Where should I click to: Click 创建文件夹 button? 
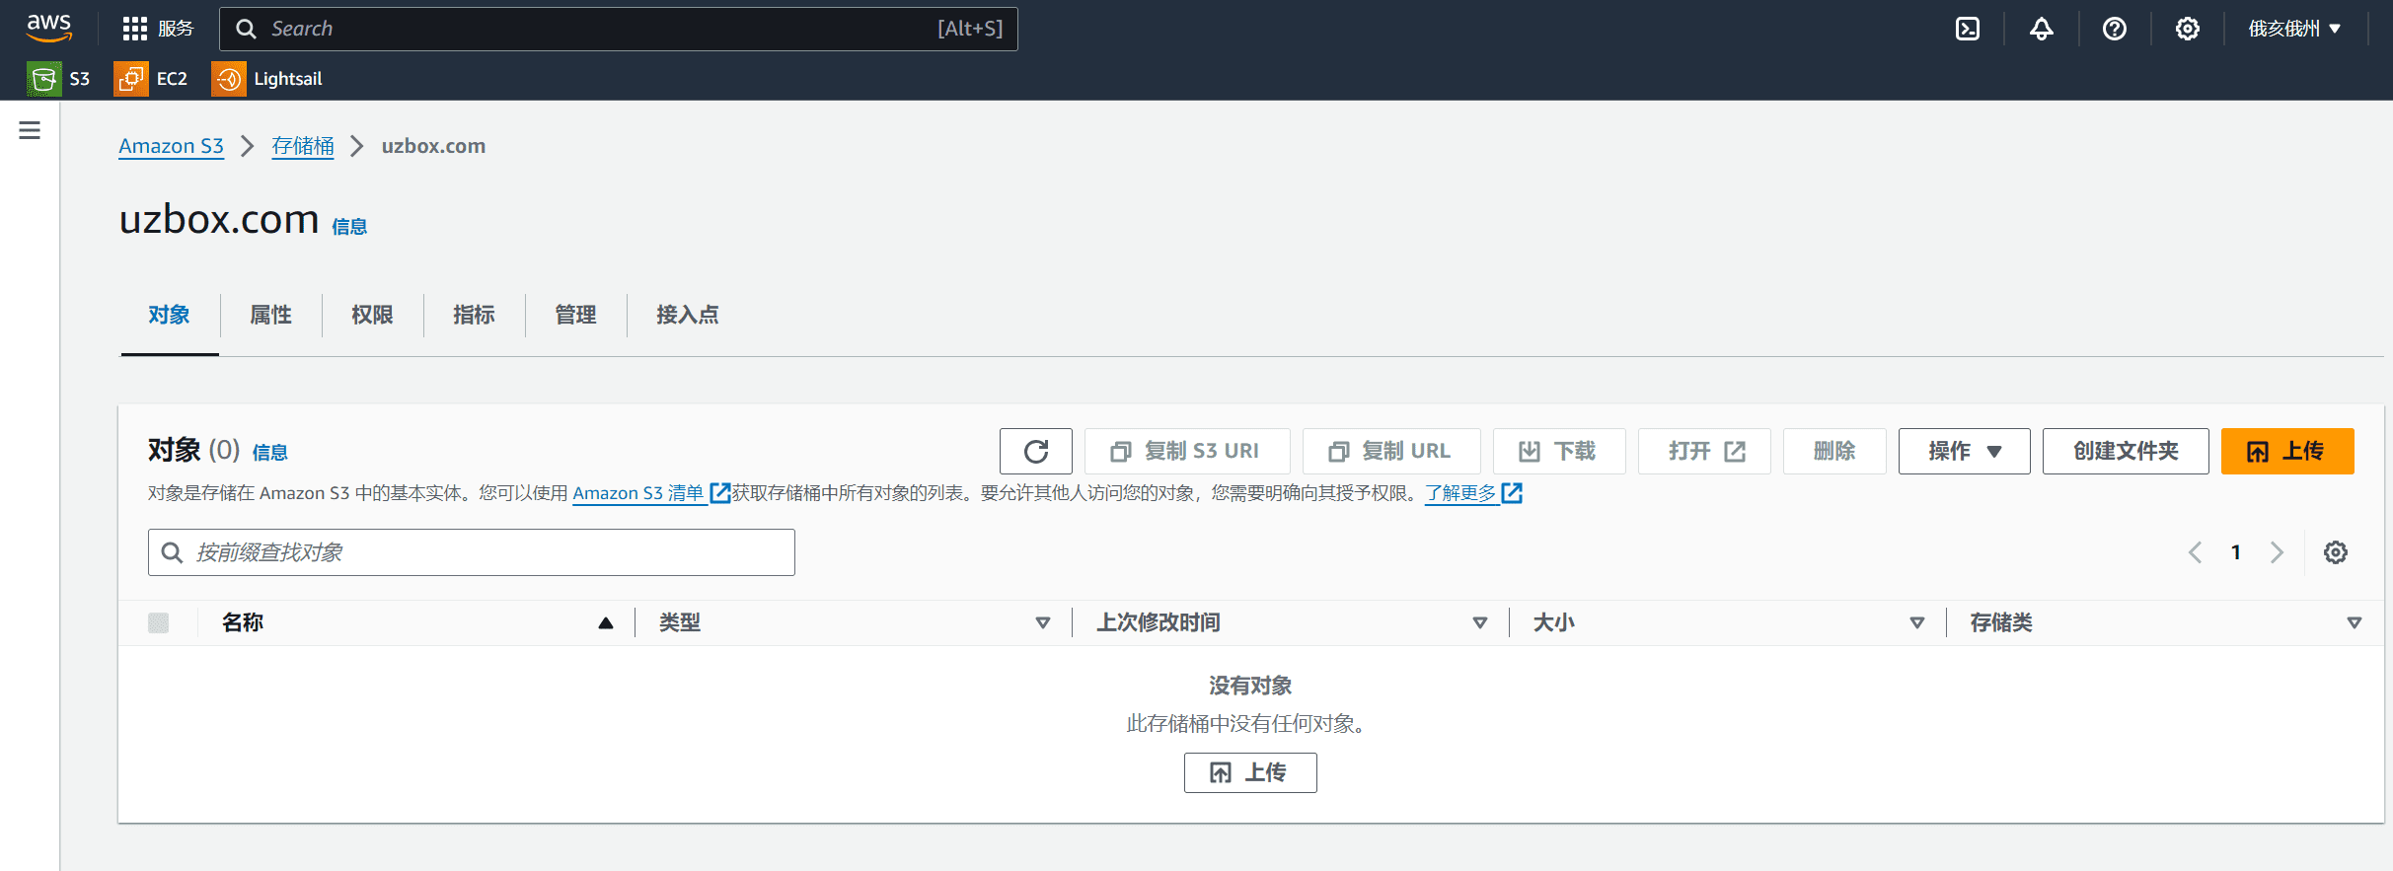2126,451
